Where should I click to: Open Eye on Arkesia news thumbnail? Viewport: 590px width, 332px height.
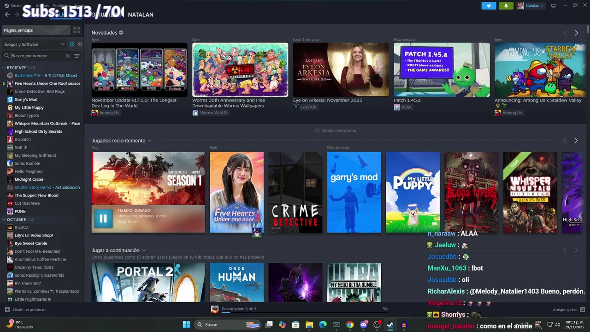[x=341, y=70]
